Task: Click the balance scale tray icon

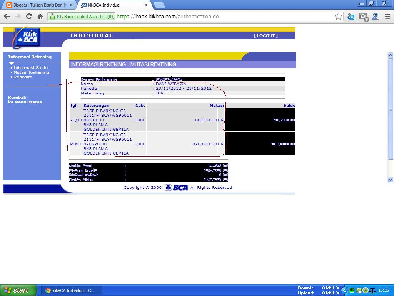Action: point(372,291)
